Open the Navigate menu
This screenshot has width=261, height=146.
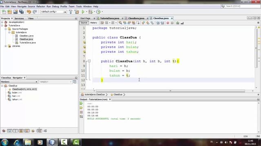coord(22,6)
